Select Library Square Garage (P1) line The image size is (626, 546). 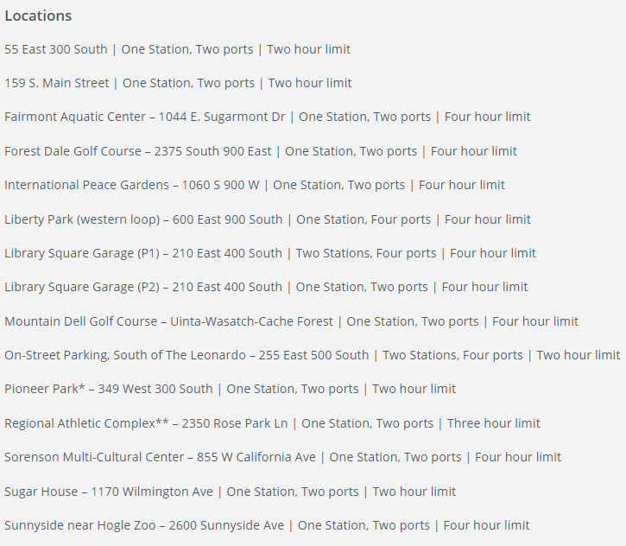(x=270, y=253)
